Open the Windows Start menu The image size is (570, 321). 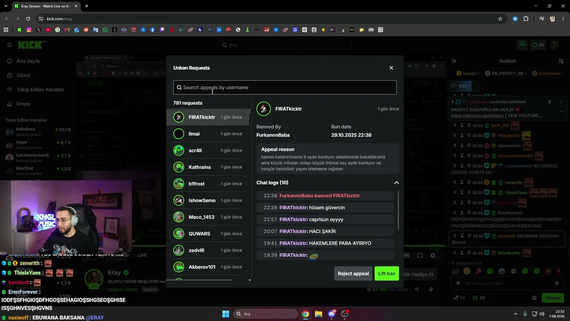[x=225, y=314]
